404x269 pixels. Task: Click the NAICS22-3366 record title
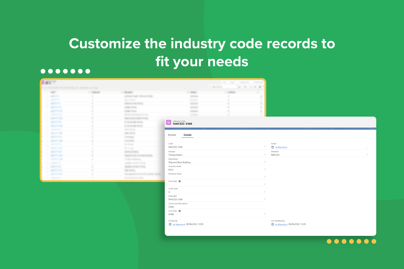pyautogui.click(x=182, y=124)
